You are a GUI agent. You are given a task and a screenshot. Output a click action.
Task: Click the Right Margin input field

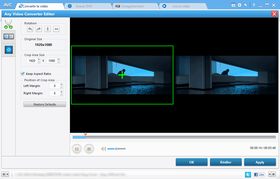[55, 93]
